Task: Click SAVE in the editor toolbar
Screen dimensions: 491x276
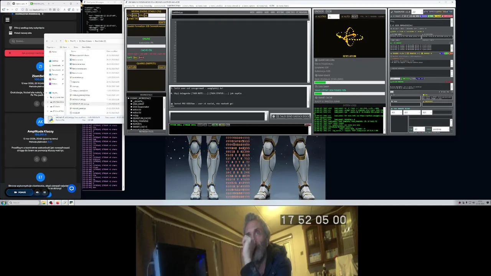Action: click(267, 12)
